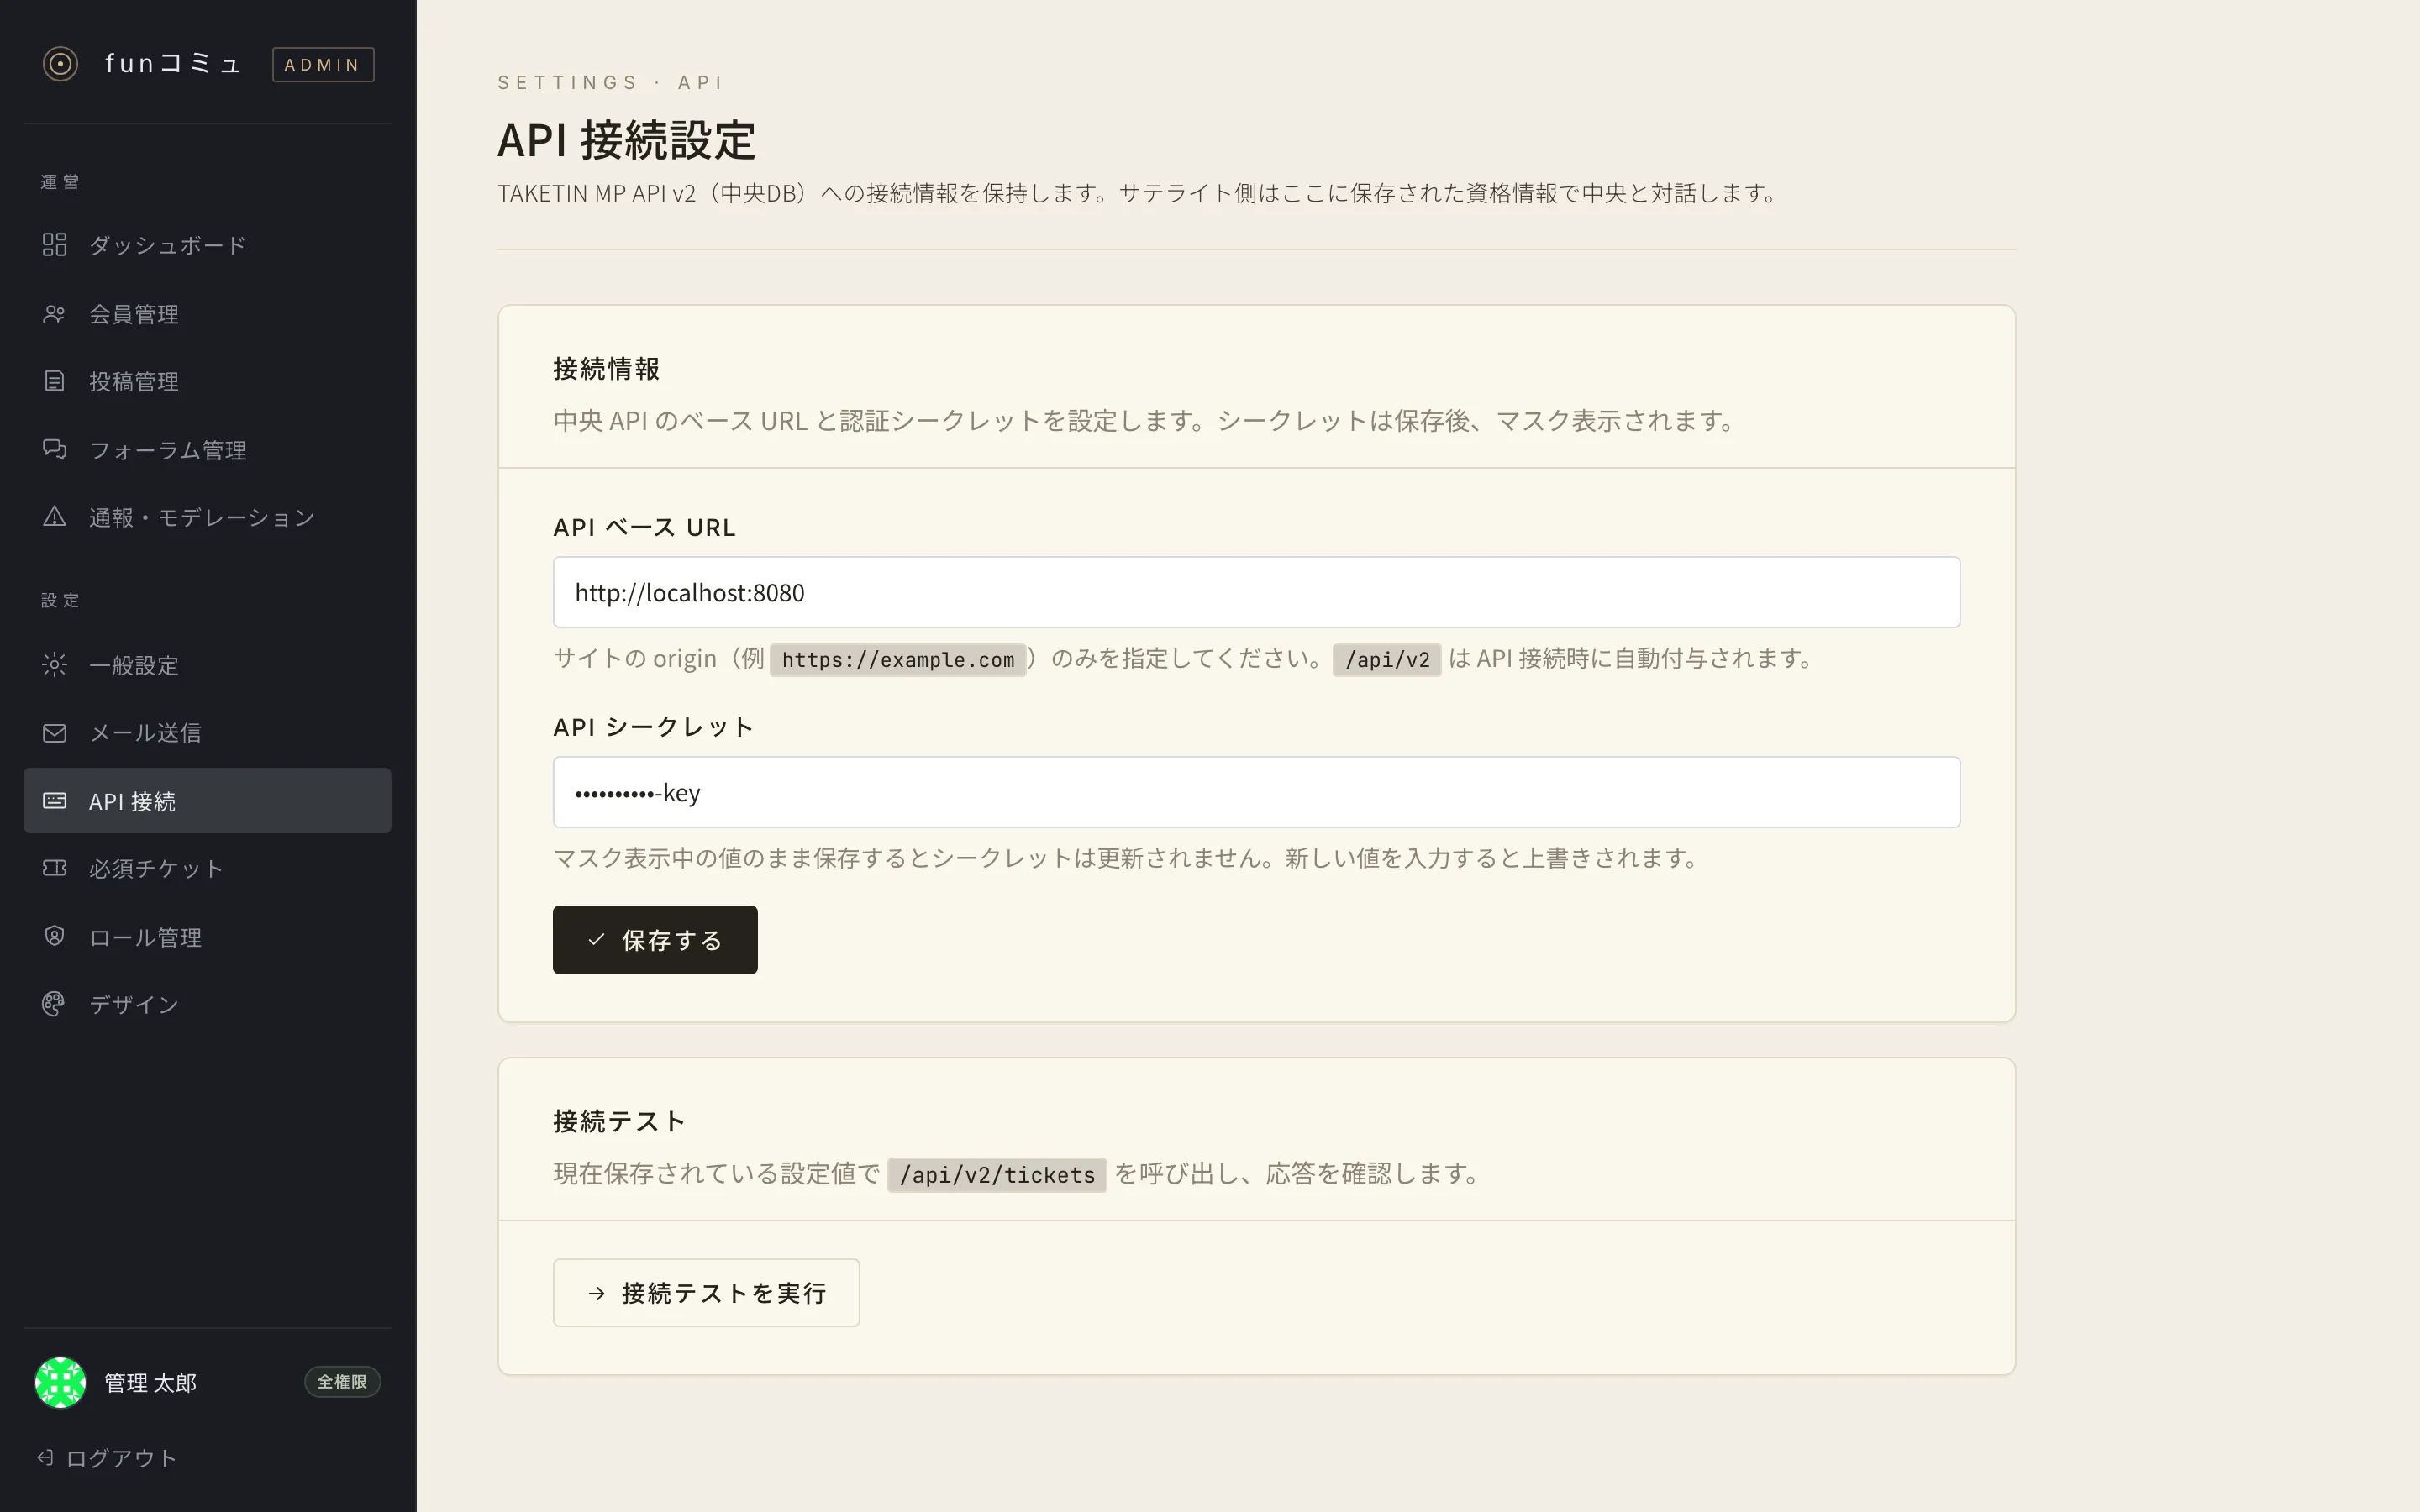Click the https://example.com code snippet
This screenshot has width=2420, height=1512.
pos(897,660)
